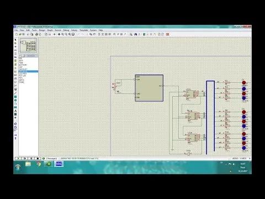Toggle the grid display toolbar icon
The width and height of the screenshot is (265, 199).
click(x=50, y=34)
